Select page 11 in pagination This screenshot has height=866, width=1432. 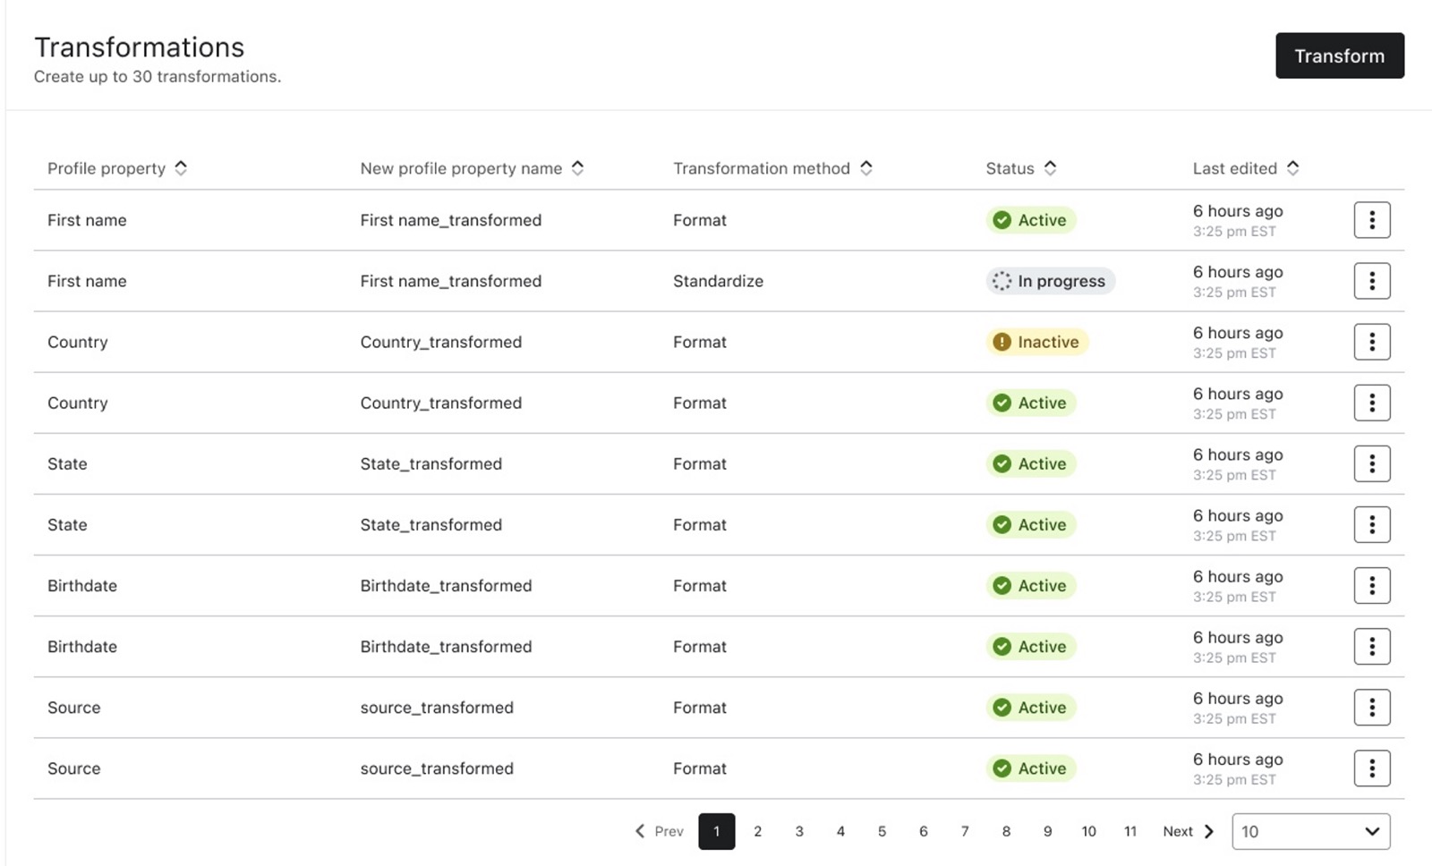[x=1129, y=831]
